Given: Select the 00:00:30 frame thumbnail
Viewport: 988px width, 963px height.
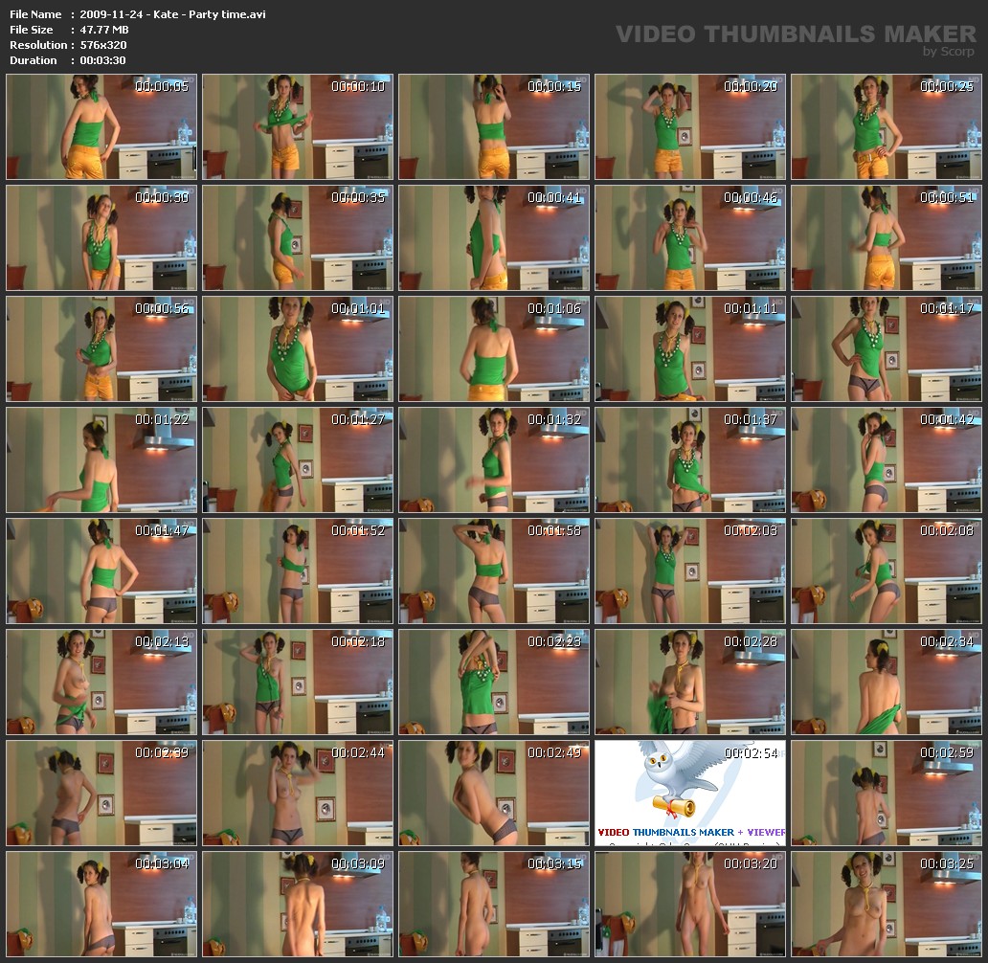Looking at the screenshot, I should click(101, 238).
